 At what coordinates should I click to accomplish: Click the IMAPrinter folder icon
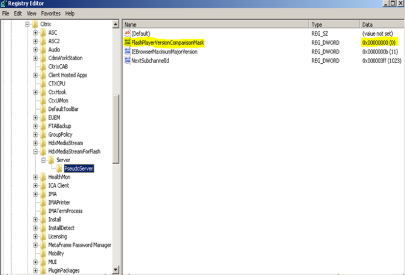point(43,202)
